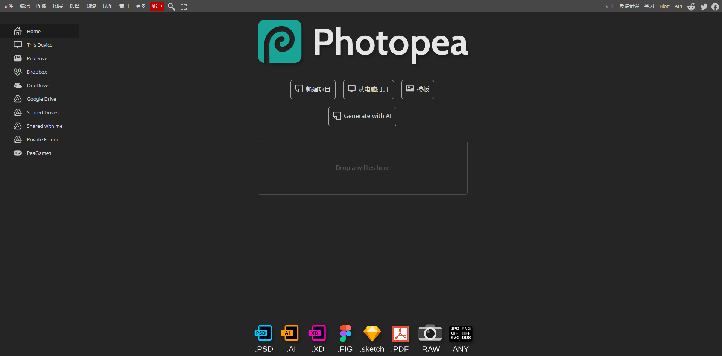
Task: Open the PeaGames gamepad icon
Action: coord(18,153)
